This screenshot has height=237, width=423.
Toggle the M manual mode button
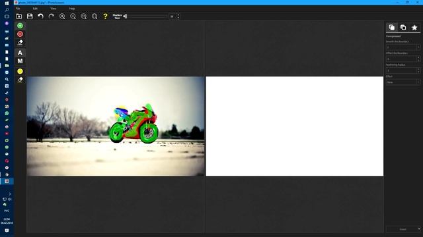(x=20, y=61)
